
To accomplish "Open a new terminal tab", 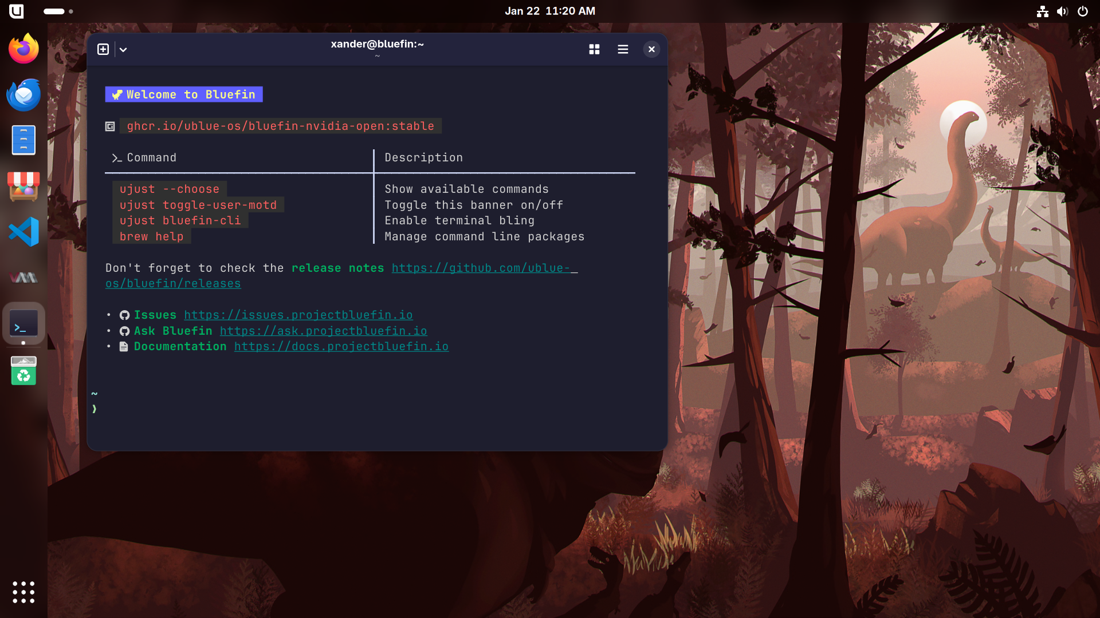I will tap(103, 49).
